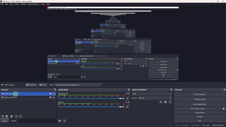Increase transition Duration with up arrow
The height and width of the screenshot is (127, 226).
(x=171, y=97)
